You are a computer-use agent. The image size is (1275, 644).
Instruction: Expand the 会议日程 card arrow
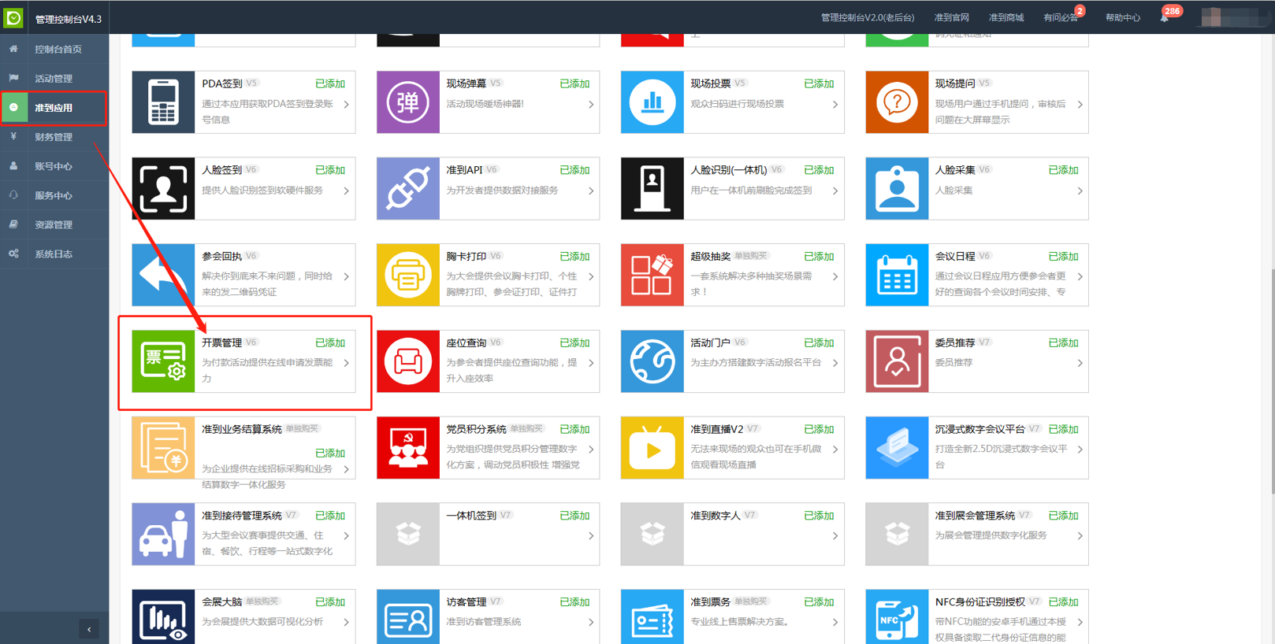pos(1080,276)
